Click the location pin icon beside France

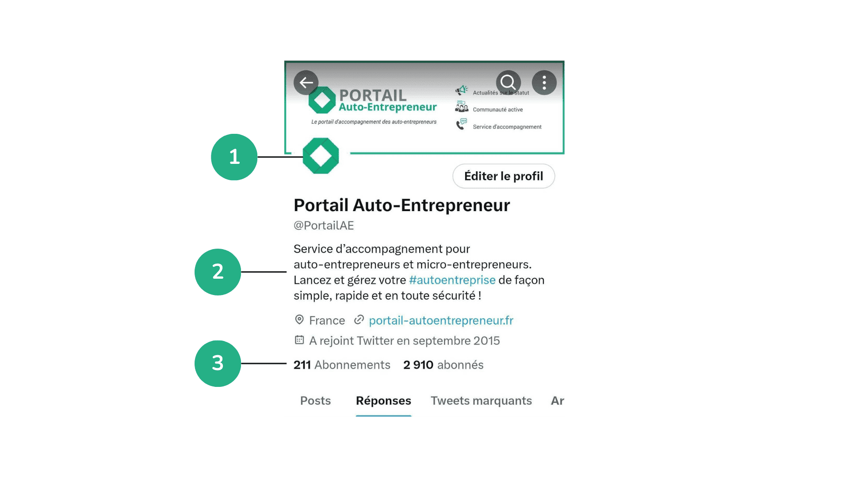coord(299,320)
